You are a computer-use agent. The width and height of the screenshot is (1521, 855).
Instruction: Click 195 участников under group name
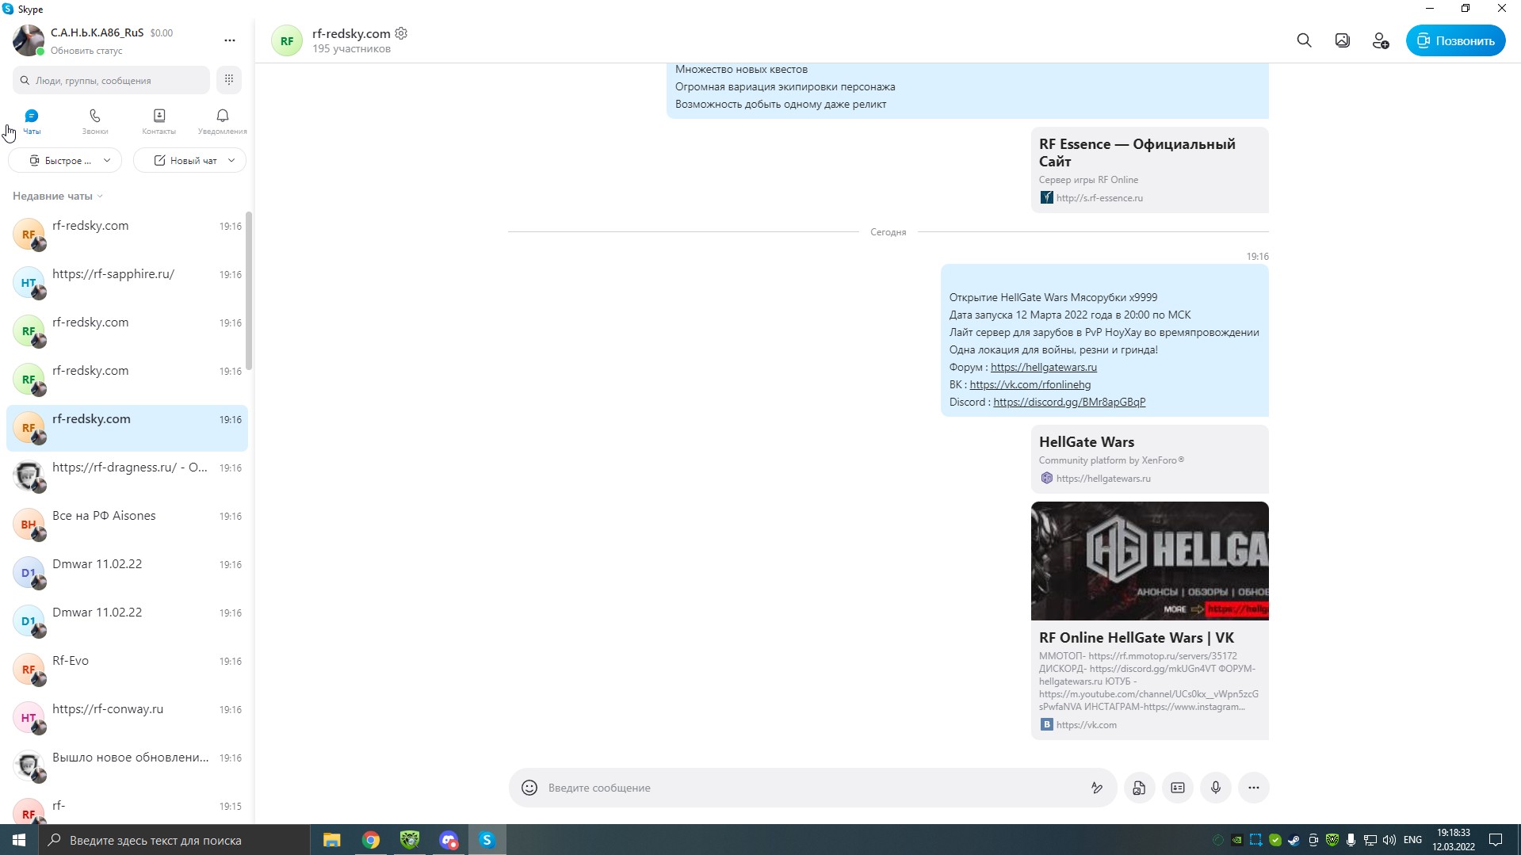click(351, 49)
